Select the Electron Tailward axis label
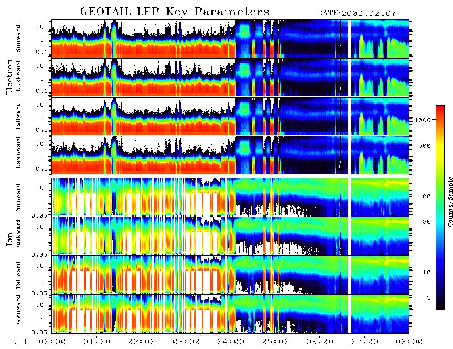The height and width of the screenshot is (349, 453). point(19,116)
